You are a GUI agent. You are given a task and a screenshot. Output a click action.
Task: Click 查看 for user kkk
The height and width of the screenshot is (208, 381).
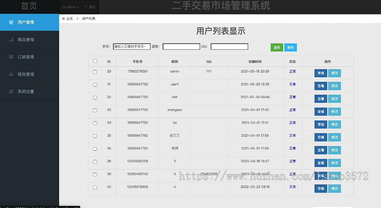click(x=321, y=99)
